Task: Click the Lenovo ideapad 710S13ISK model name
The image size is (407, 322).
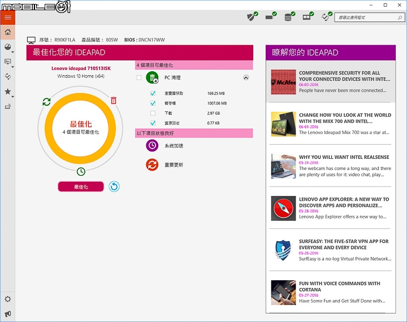Action: click(81, 68)
